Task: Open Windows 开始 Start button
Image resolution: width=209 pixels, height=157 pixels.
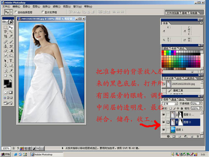Action: tap(5, 154)
